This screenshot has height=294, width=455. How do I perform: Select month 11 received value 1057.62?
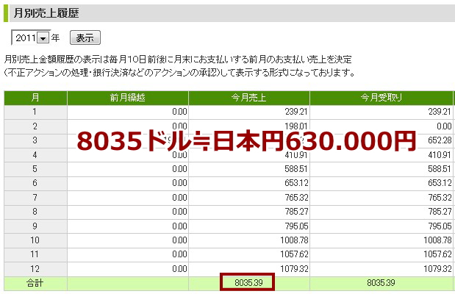pyautogui.click(x=437, y=254)
